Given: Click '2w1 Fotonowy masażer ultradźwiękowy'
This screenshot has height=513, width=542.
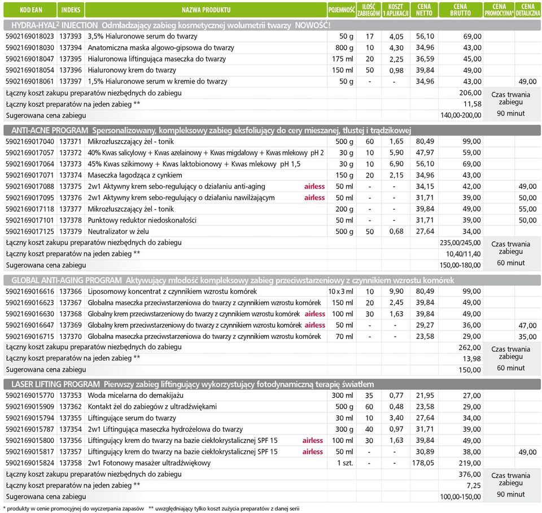Looking at the screenshot, I should click(x=149, y=463).
